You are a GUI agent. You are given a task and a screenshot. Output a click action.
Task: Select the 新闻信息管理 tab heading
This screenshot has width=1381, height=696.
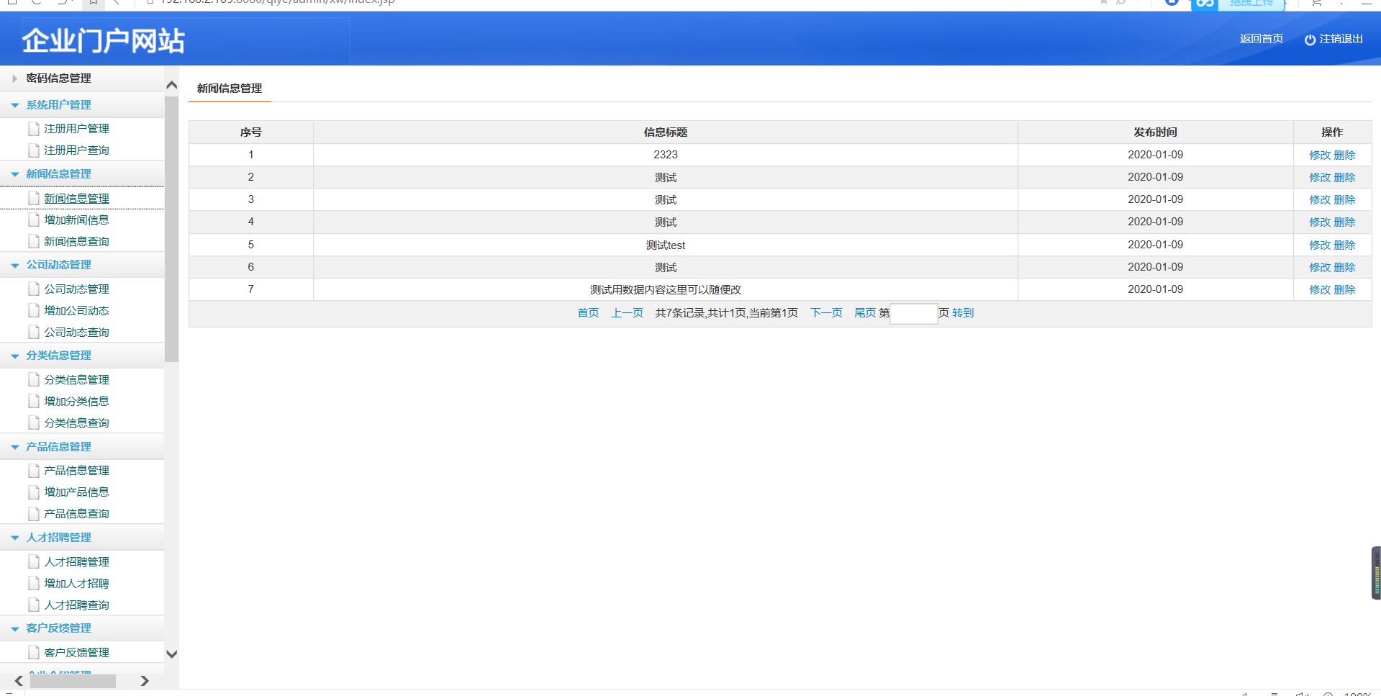tap(230, 89)
